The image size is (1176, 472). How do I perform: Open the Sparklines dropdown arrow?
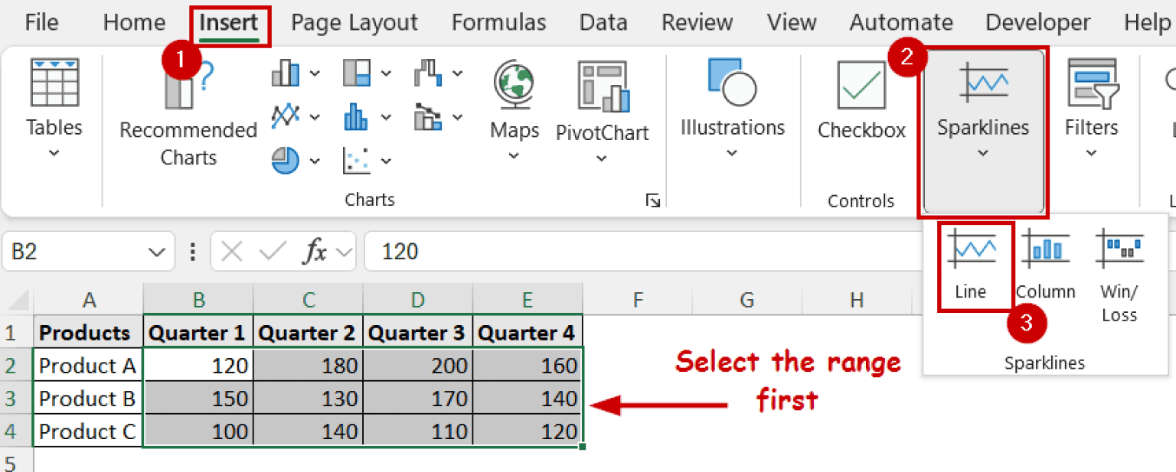pos(982,152)
